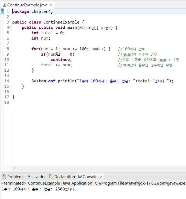Click the horizontal scrollbar left arrow
Screen dimensions: 186x199
pos(14,168)
